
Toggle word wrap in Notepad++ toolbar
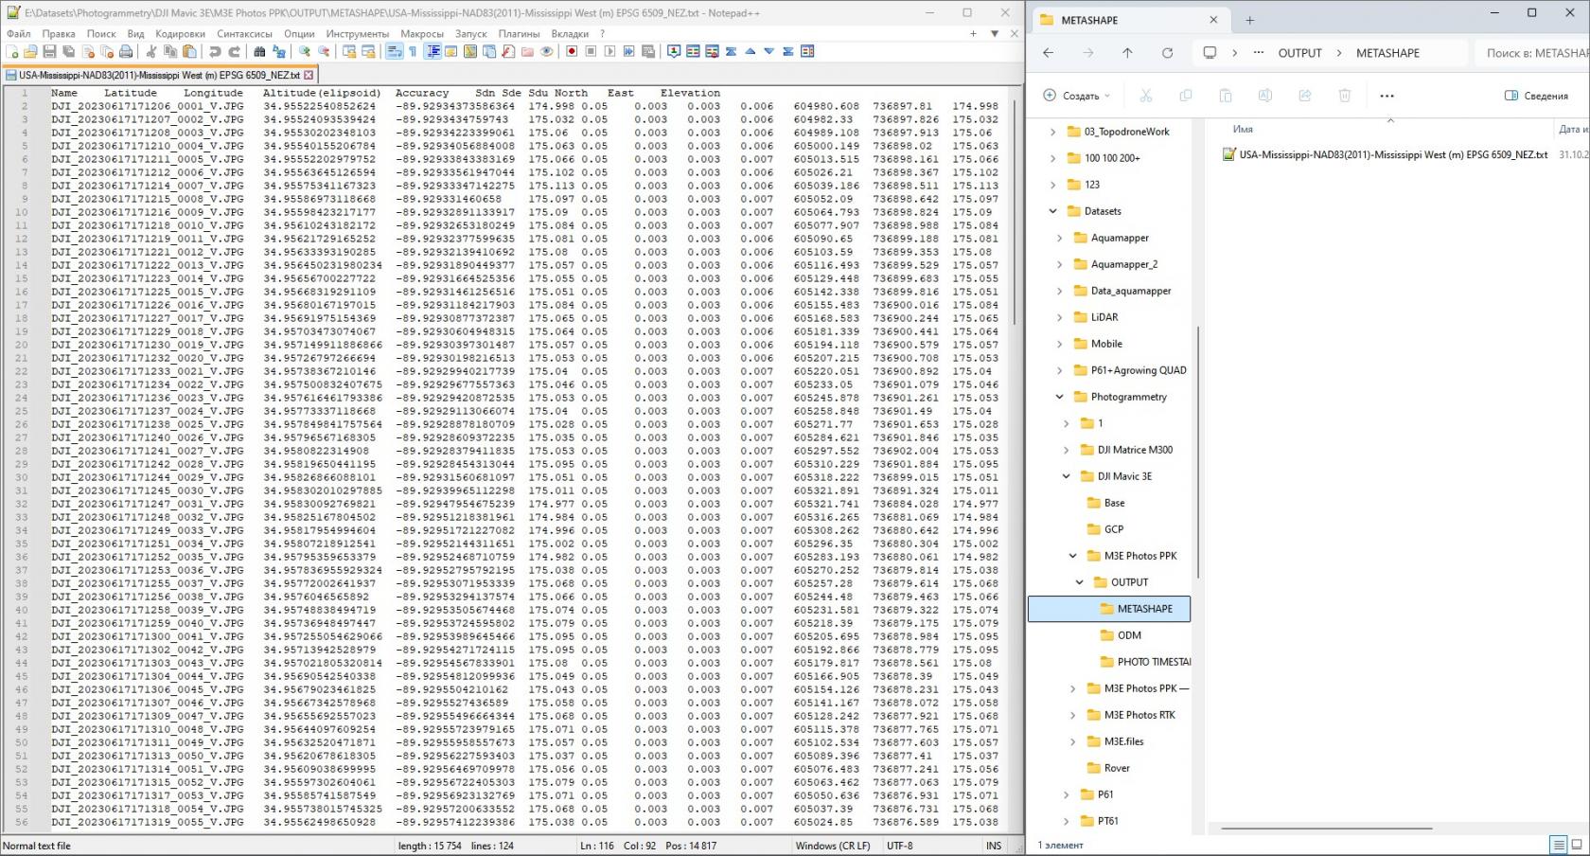click(394, 51)
